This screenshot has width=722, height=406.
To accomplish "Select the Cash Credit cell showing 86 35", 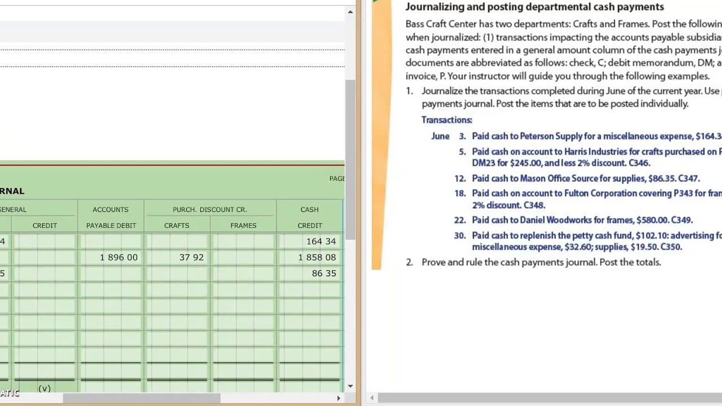I will (x=310, y=273).
